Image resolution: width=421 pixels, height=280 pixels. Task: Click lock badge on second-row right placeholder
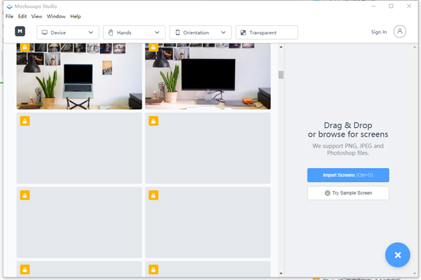153,121
